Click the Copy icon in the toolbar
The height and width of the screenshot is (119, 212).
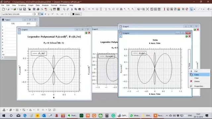(76, 9)
